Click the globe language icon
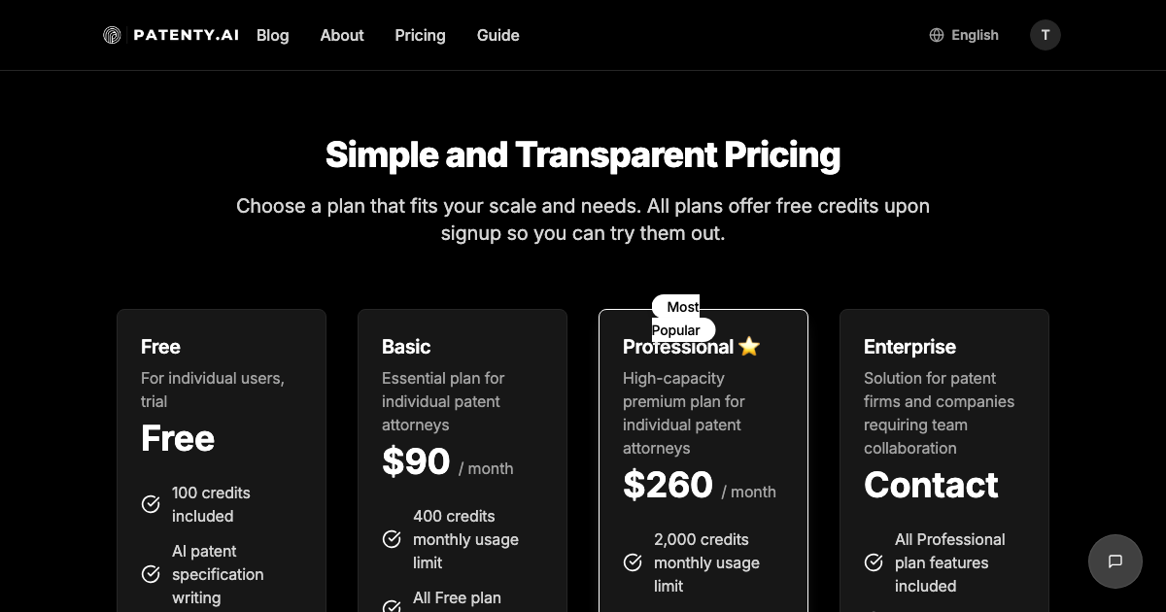Image resolution: width=1166 pixels, height=612 pixels. 937,35
